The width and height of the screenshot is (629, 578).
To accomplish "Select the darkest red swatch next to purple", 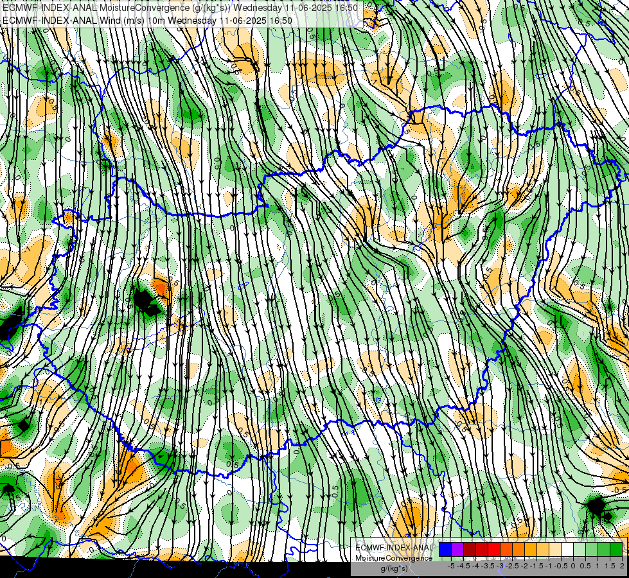I will pyautogui.click(x=470, y=550).
